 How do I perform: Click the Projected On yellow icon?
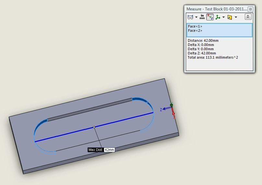(x=230, y=17)
